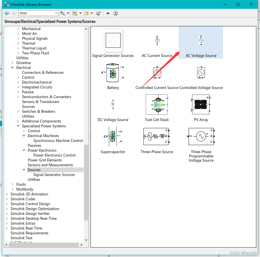
Task: Select Power Electronics Control in the tree
Action: click(54, 155)
